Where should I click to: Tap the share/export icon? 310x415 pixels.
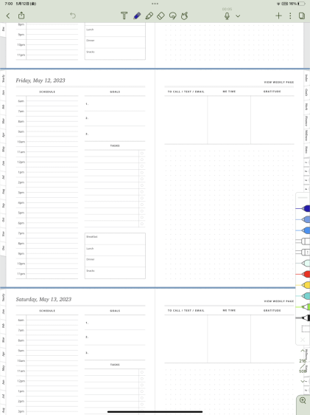21,16
